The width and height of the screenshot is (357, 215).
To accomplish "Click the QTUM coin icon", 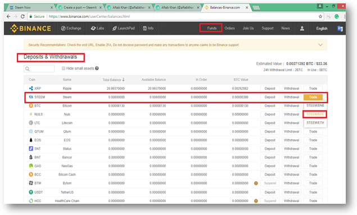I will pos(31,131).
